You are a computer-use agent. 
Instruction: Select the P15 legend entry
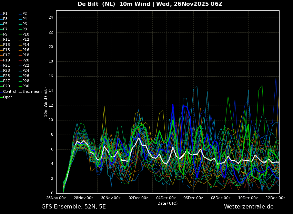click(5, 50)
